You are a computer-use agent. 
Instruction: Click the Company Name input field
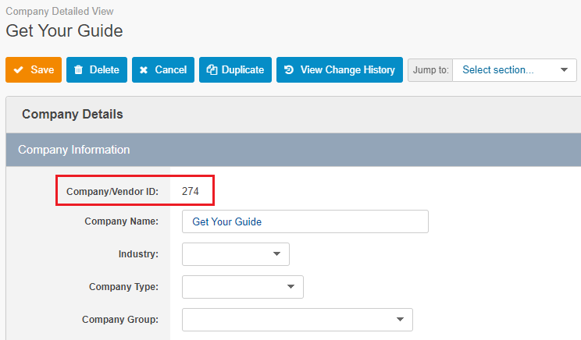305,221
